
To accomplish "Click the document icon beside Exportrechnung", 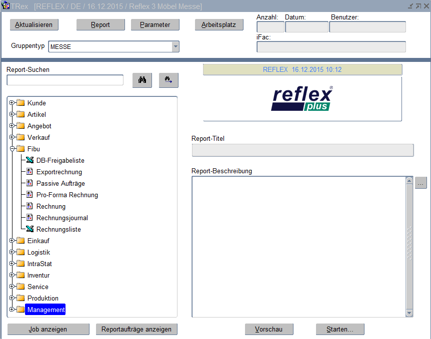I will coord(29,172).
